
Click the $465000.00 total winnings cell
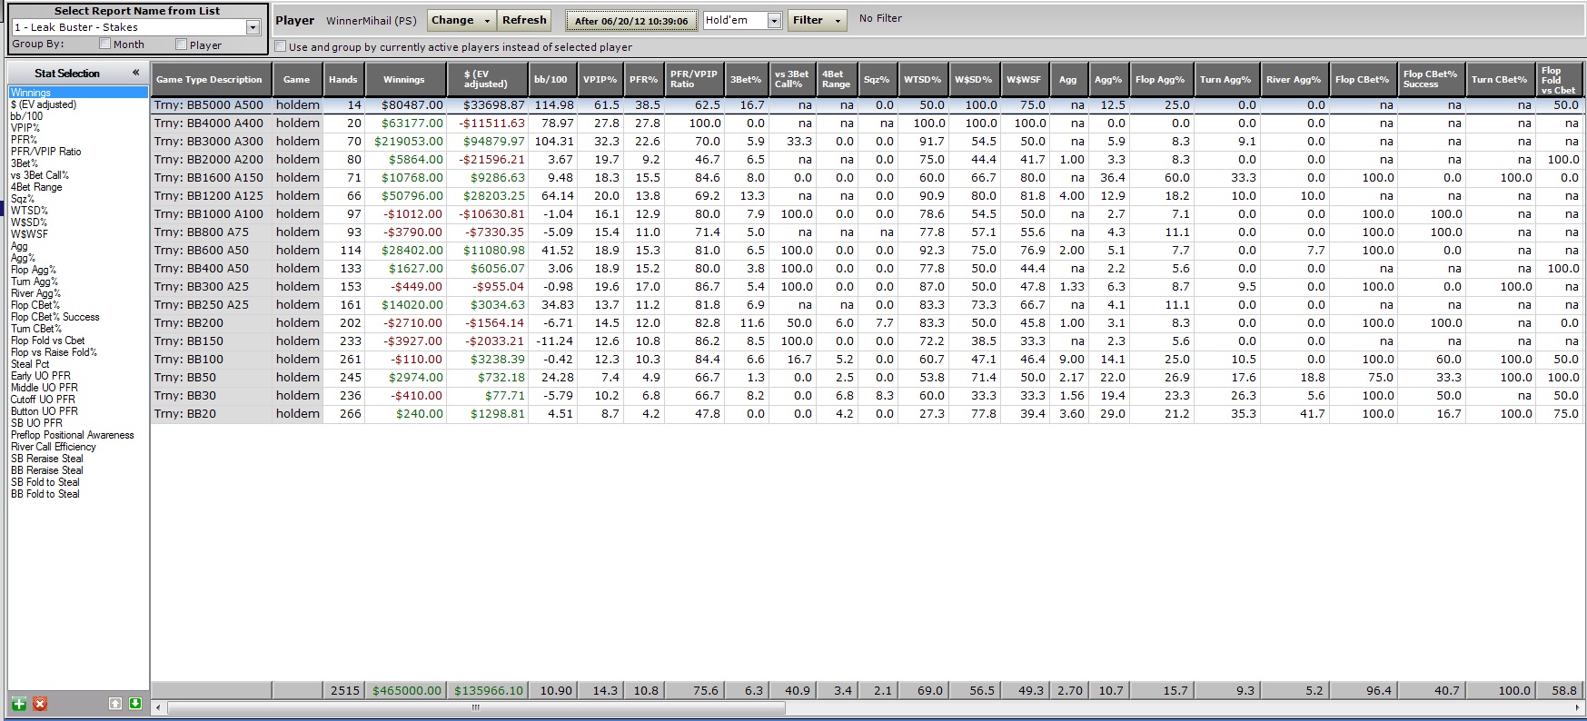coord(406,690)
